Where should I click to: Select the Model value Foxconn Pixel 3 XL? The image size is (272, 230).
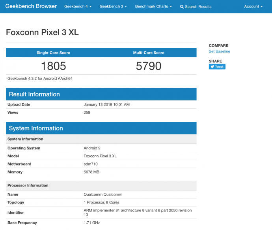point(100,156)
